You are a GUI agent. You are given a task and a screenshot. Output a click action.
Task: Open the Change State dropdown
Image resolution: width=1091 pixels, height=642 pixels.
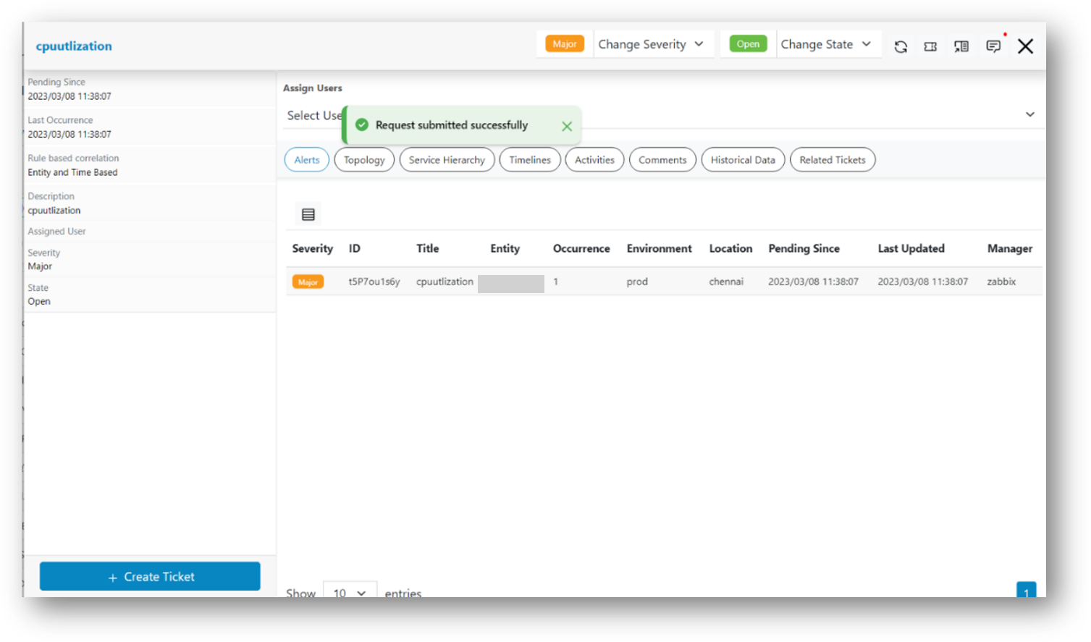pos(827,44)
